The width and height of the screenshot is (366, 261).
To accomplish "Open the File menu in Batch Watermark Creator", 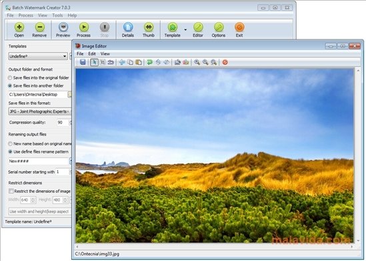I will 10,15.
